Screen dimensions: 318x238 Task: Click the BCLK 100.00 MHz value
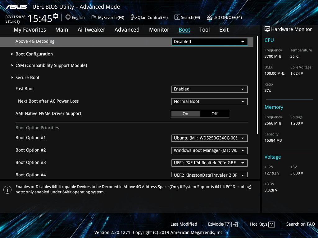275,73
